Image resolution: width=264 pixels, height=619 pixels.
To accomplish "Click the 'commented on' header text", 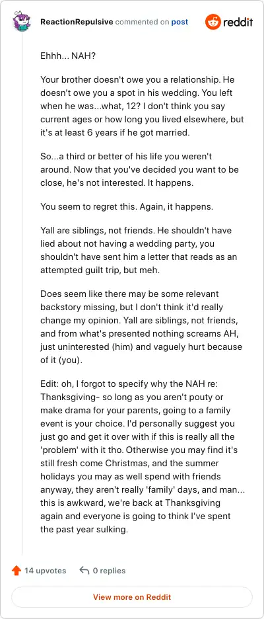I will (142, 22).
